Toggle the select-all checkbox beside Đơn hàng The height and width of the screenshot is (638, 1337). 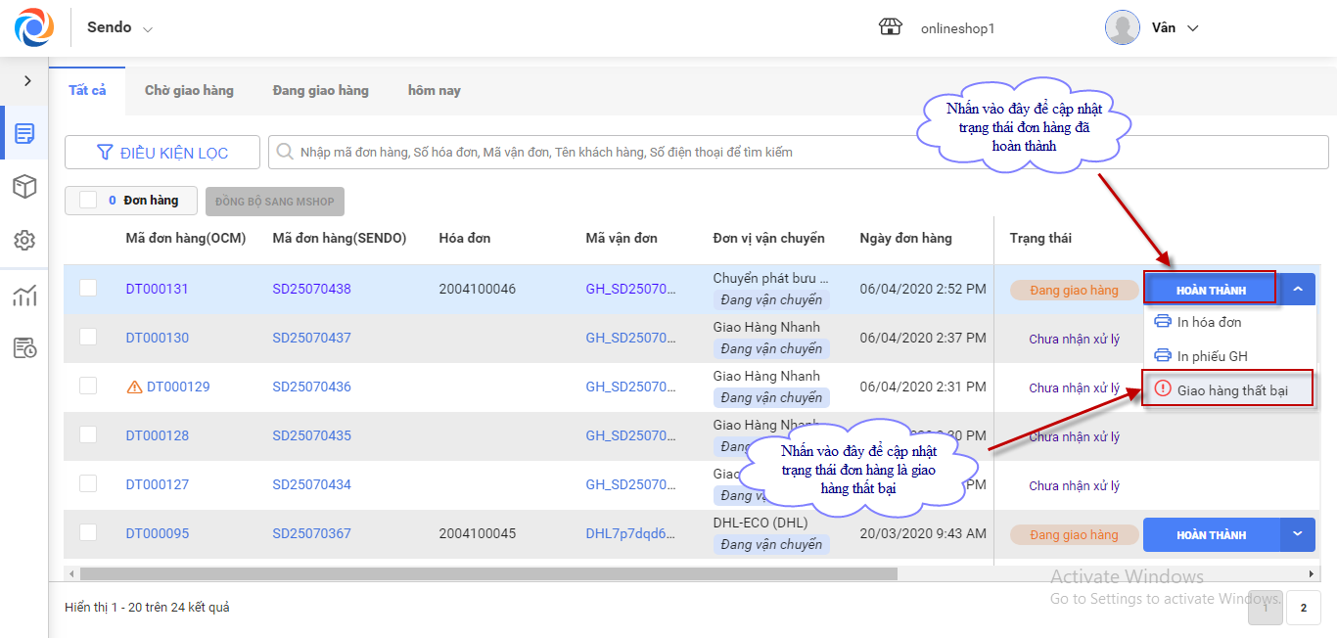click(88, 201)
